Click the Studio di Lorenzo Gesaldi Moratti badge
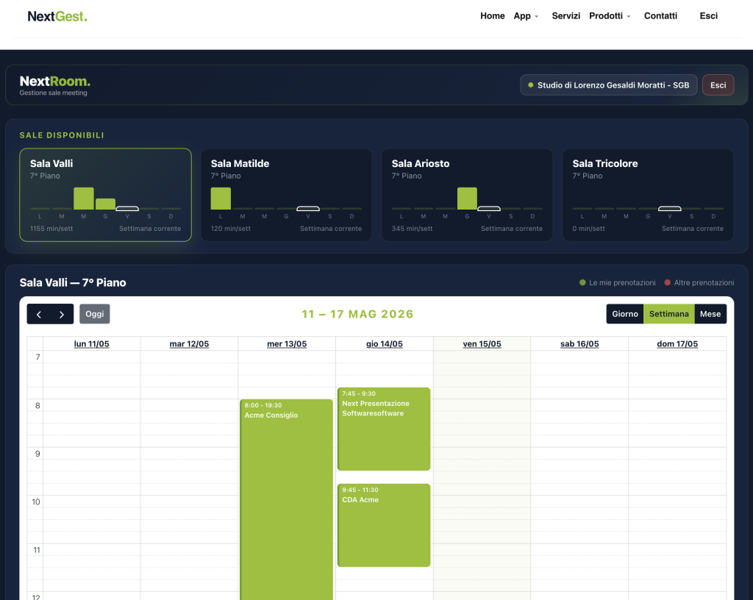This screenshot has height=600, width=753. tap(608, 85)
